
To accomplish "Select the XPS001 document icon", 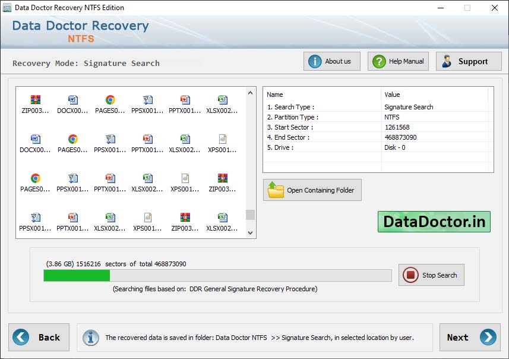I will coord(223,139).
